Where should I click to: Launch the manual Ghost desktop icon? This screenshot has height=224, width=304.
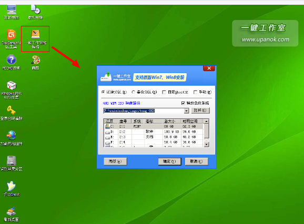point(11,189)
